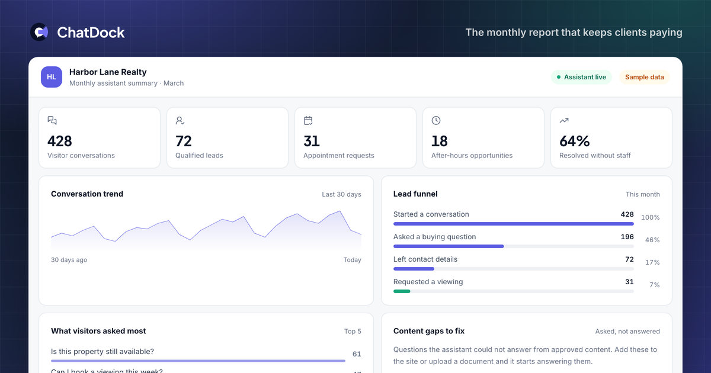The width and height of the screenshot is (711, 373).
Task: Click the funnel percentage 46%
Action: point(652,240)
